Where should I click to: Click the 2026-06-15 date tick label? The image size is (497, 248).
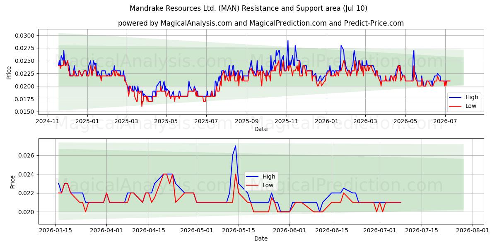pyautogui.click(x=331, y=231)
